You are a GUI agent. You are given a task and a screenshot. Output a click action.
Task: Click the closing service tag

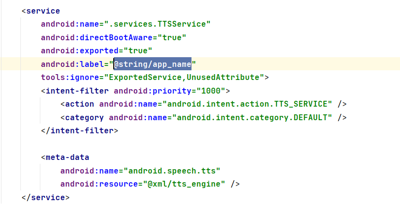[45, 198]
